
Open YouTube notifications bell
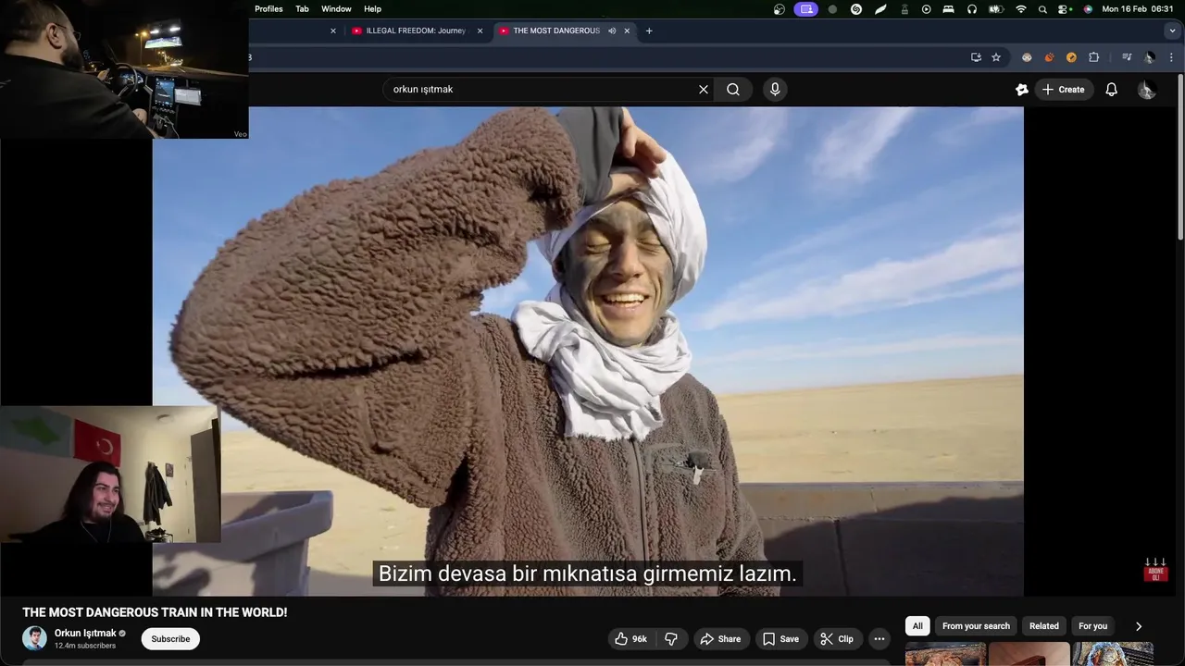click(1112, 90)
